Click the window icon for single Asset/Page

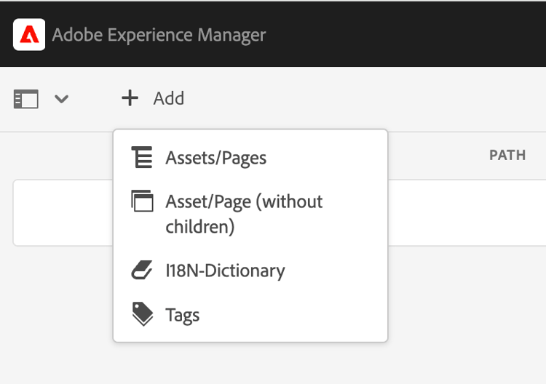(x=142, y=201)
